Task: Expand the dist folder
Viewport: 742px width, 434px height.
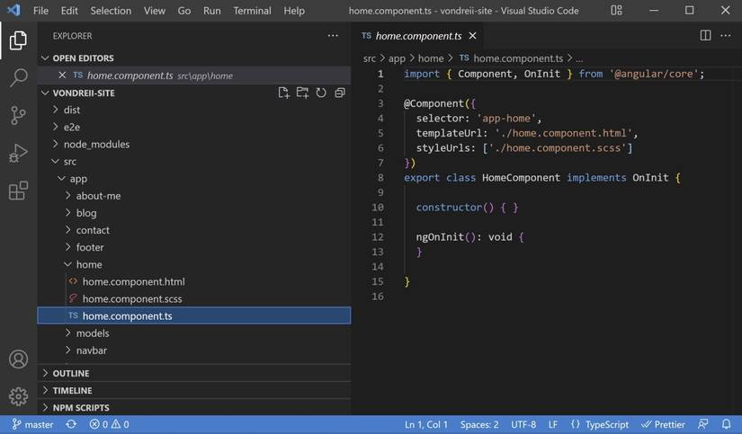Action: coord(194,110)
